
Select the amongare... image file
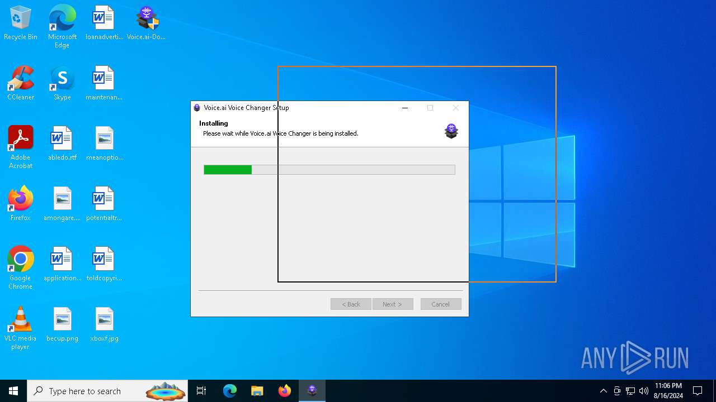click(62, 204)
